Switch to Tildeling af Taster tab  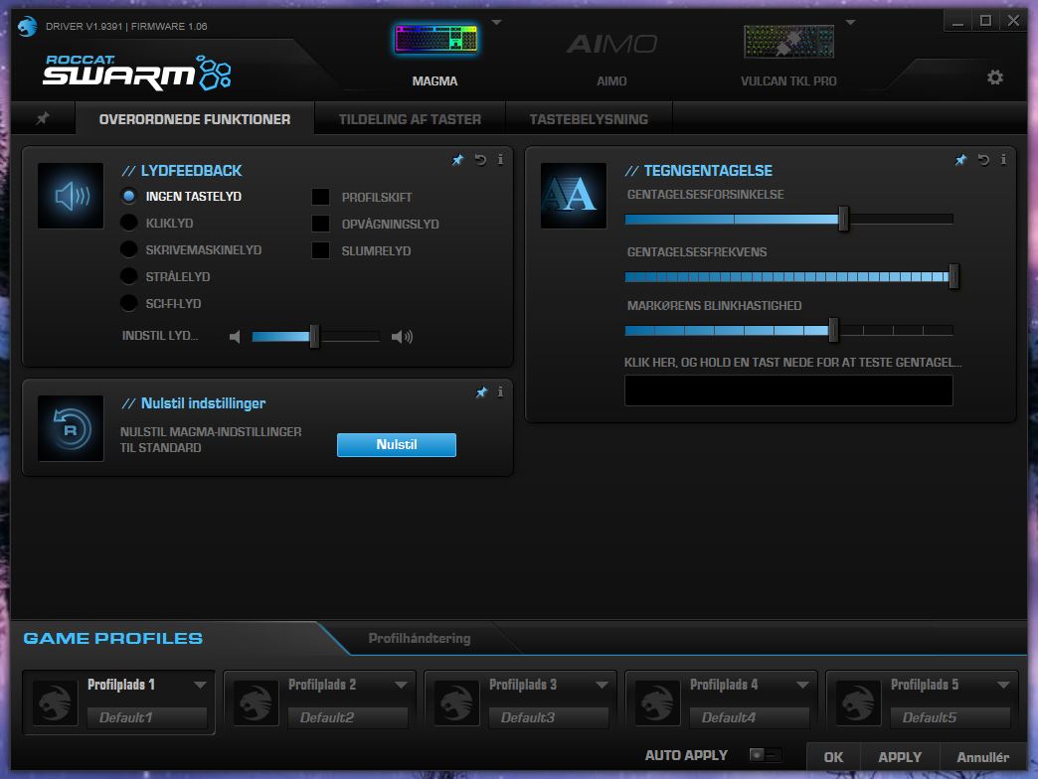(x=410, y=119)
